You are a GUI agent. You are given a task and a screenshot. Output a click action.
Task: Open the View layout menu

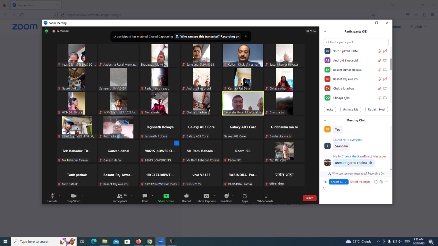[311, 31]
